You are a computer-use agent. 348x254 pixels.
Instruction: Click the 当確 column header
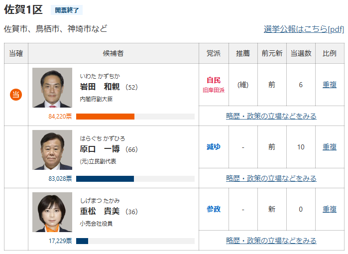point(16,53)
